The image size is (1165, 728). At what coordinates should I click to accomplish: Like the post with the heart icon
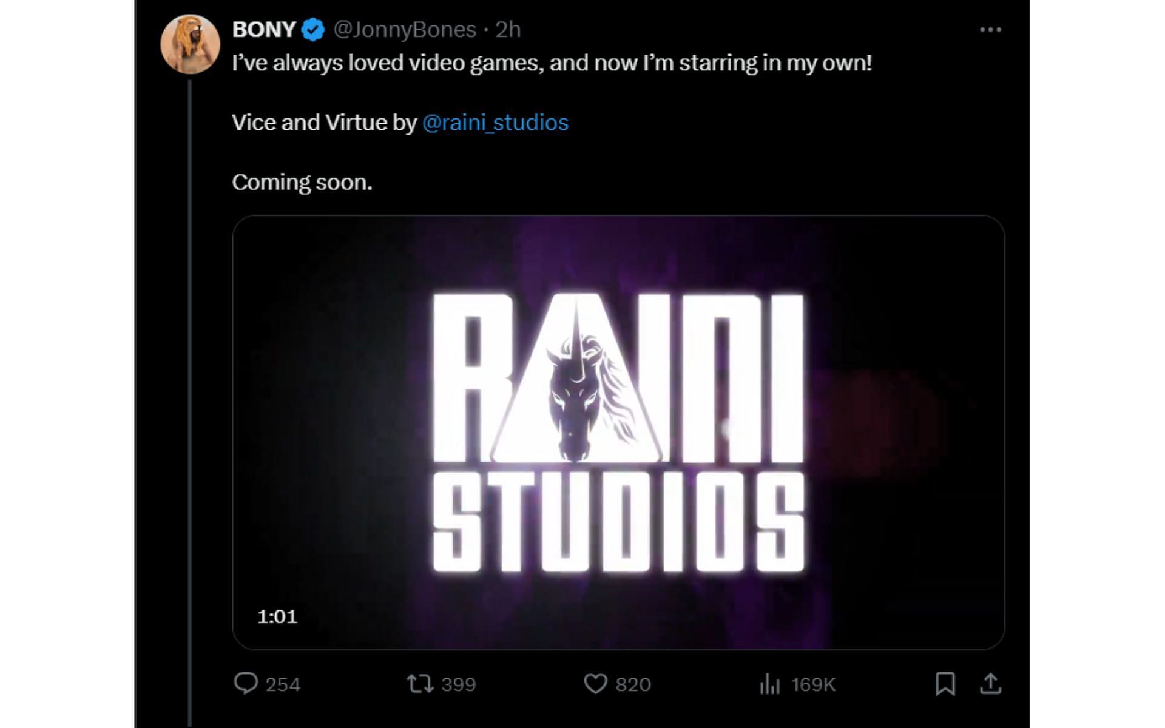[595, 684]
